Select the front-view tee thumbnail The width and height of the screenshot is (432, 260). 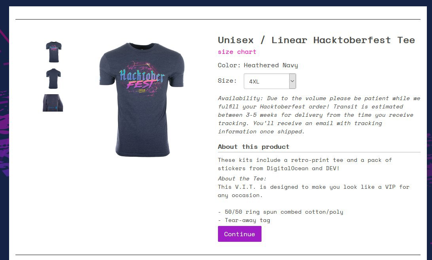53,52
